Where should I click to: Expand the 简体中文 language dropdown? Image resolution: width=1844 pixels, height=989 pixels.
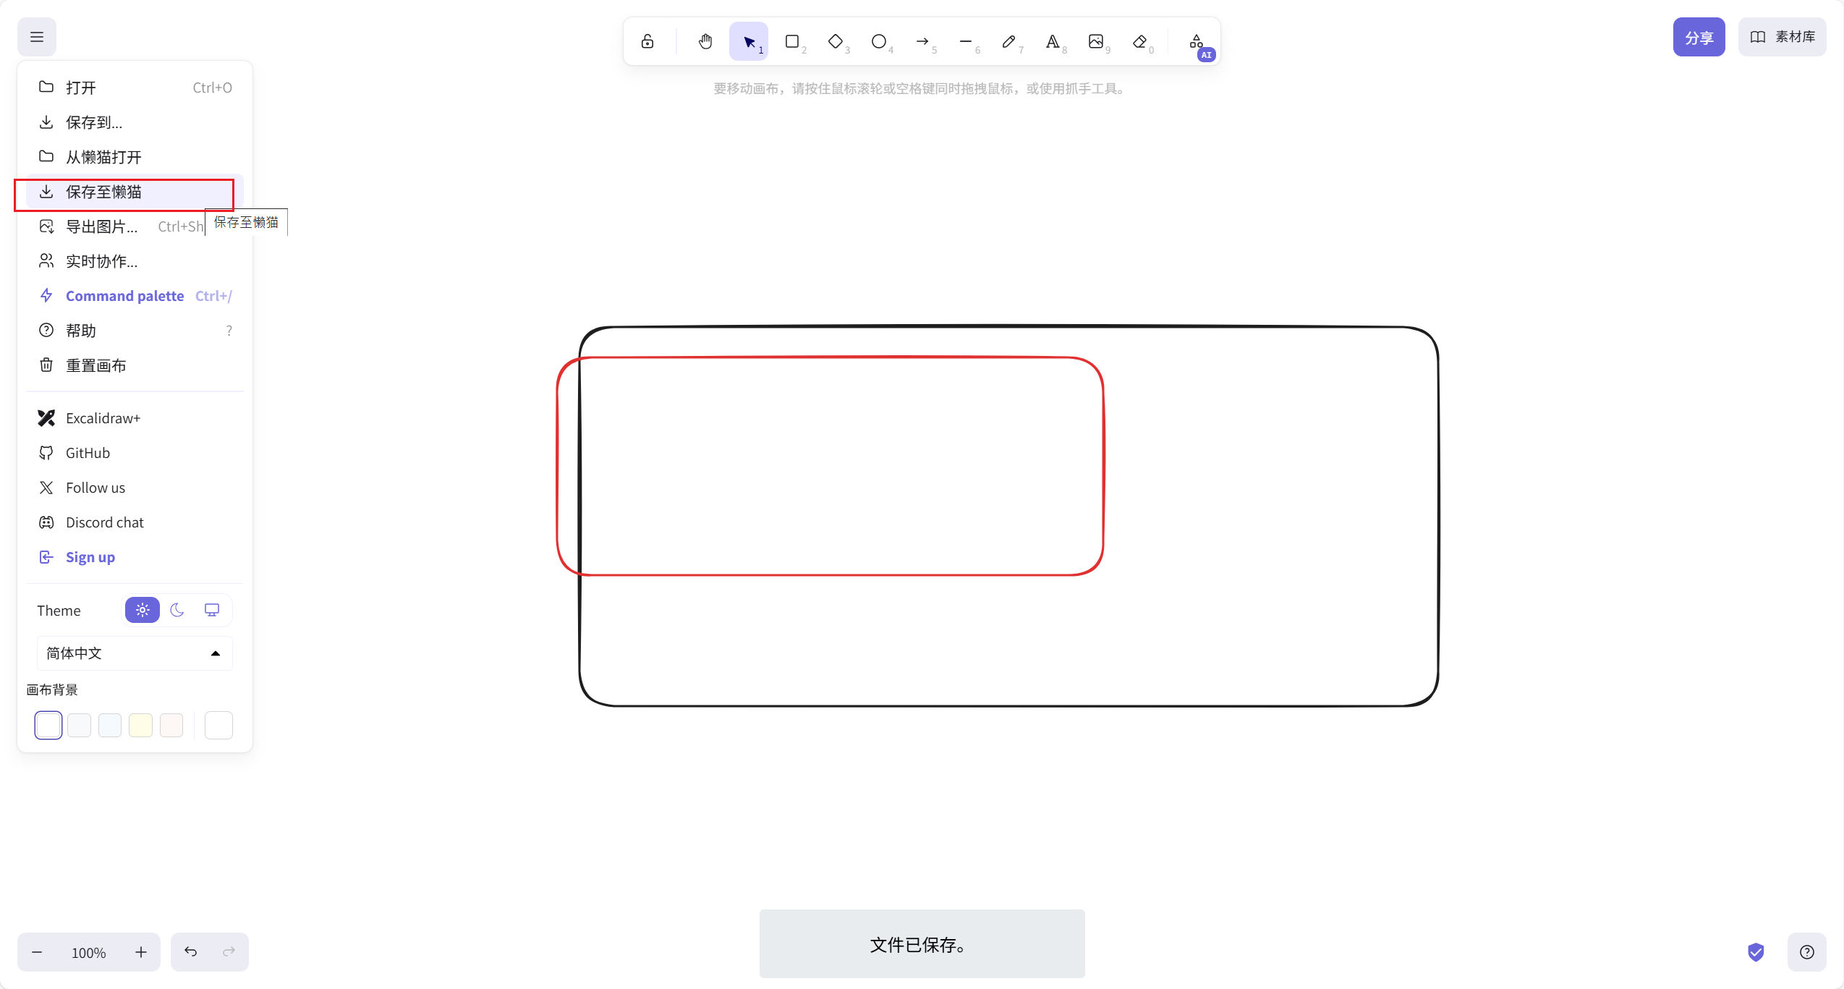[135, 653]
